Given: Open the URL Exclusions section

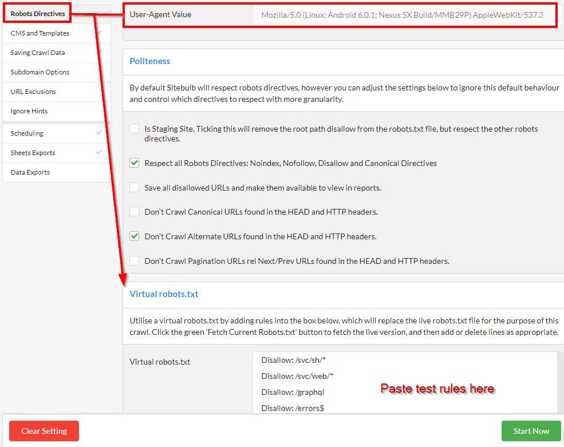Looking at the screenshot, I should coord(57,92).
